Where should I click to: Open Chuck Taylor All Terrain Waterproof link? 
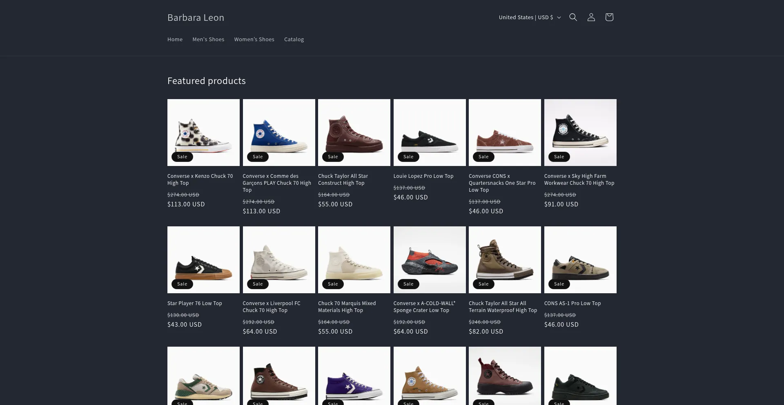click(503, 307)
